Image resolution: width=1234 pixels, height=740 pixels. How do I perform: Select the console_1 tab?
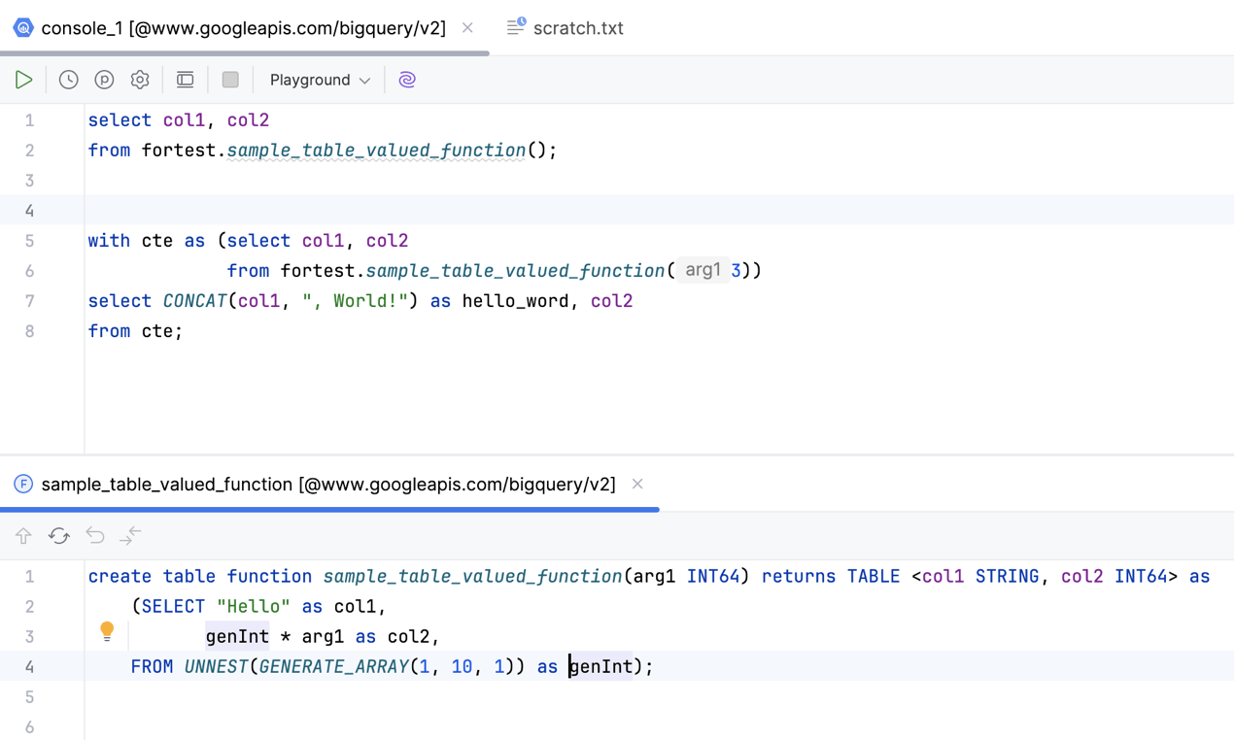(243, 28)
